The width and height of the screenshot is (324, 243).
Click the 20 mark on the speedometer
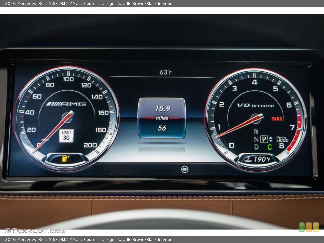click(31, 130)
